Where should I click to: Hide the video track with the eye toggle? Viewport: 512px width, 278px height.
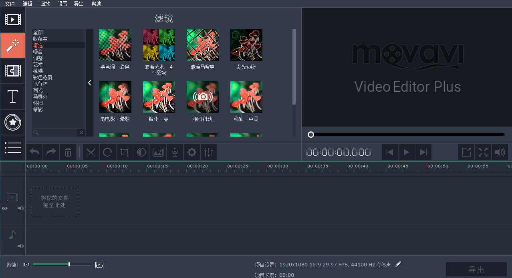[x=4, y=208]
